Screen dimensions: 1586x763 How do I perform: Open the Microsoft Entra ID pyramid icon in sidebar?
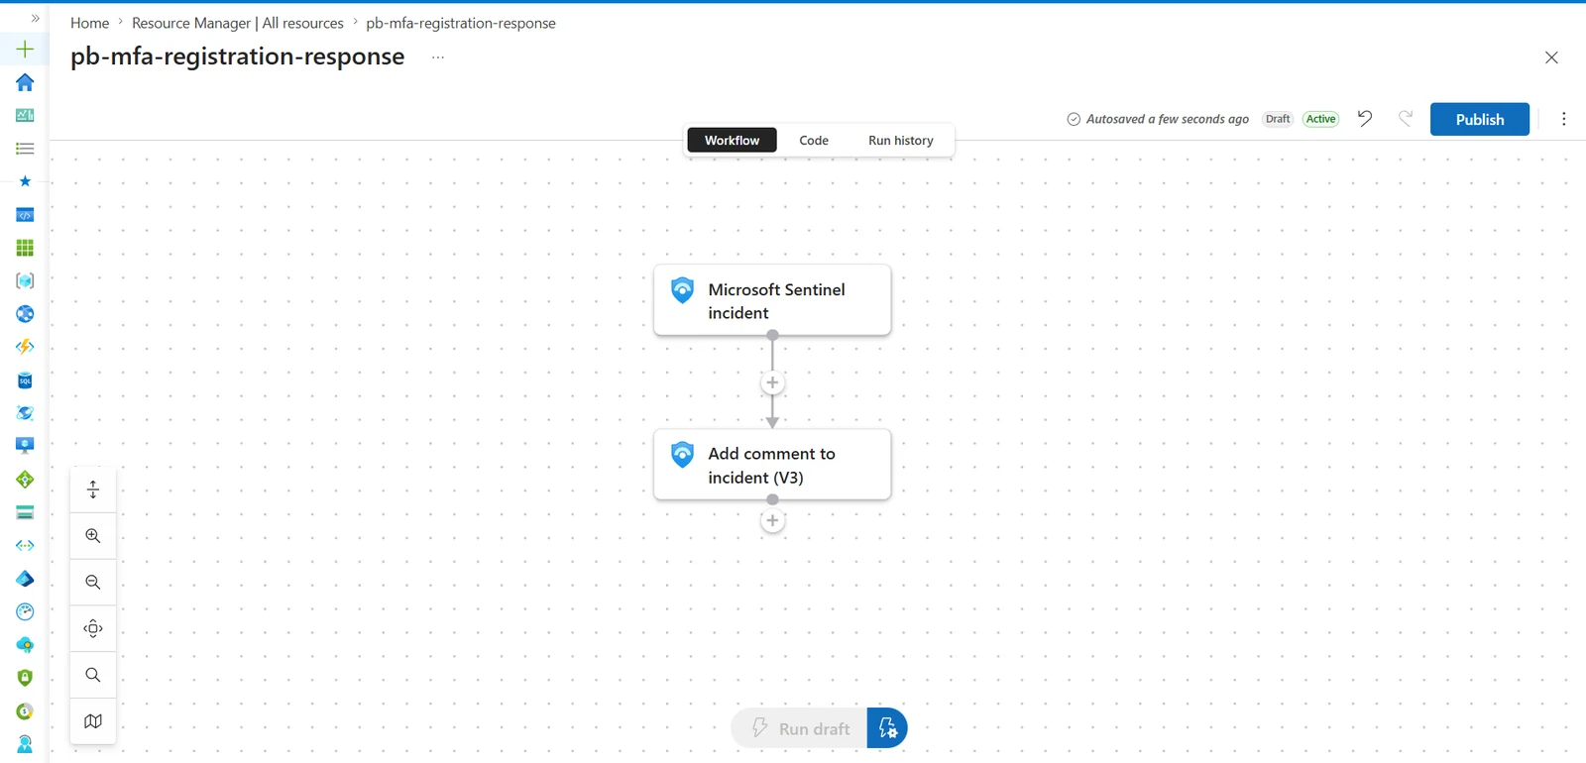25,579
